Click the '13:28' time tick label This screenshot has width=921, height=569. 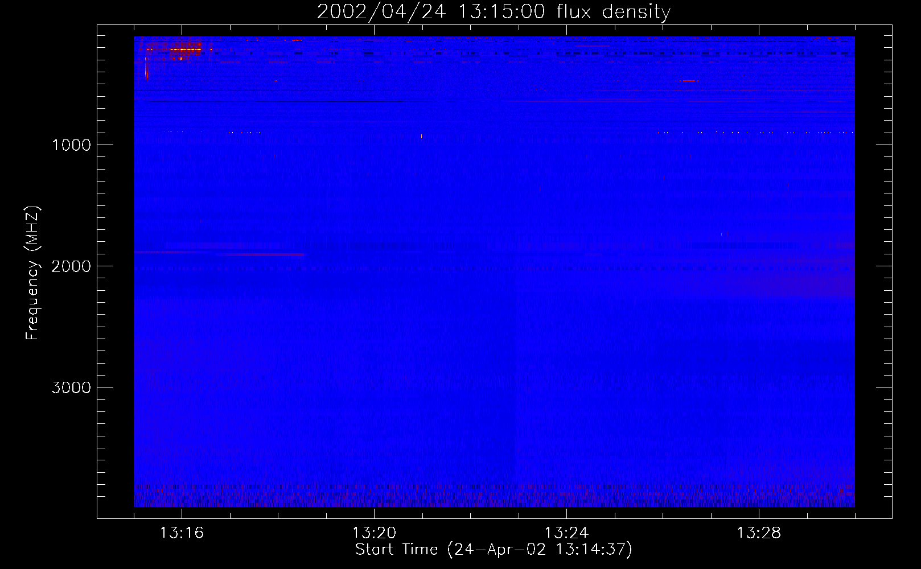[759, 533]
